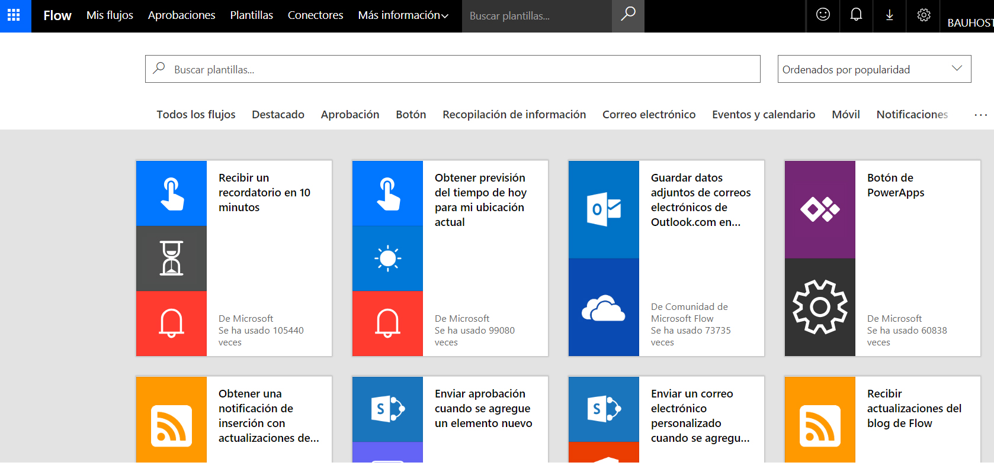
Task: Select the 'Aprobación' category tab
Action: click(350, 115)
